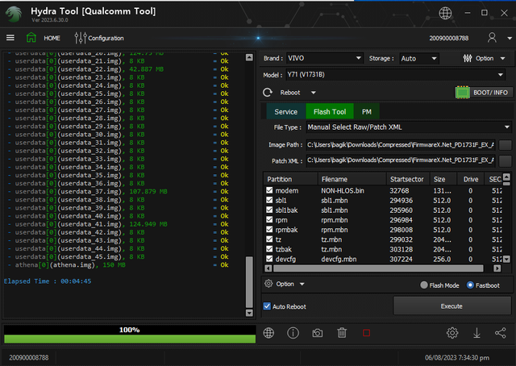516x366 pixels.
Task: Click NON-HLOS.bin filename cell
Action: point(343,190)
